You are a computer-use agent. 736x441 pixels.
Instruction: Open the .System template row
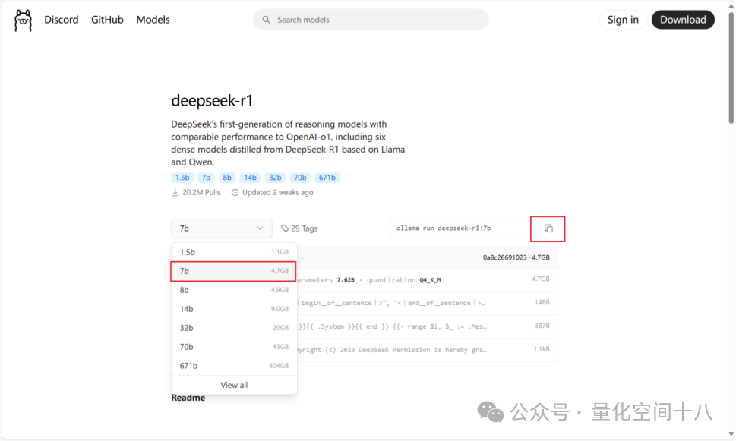pyautogui.click(x=427, y=326)
